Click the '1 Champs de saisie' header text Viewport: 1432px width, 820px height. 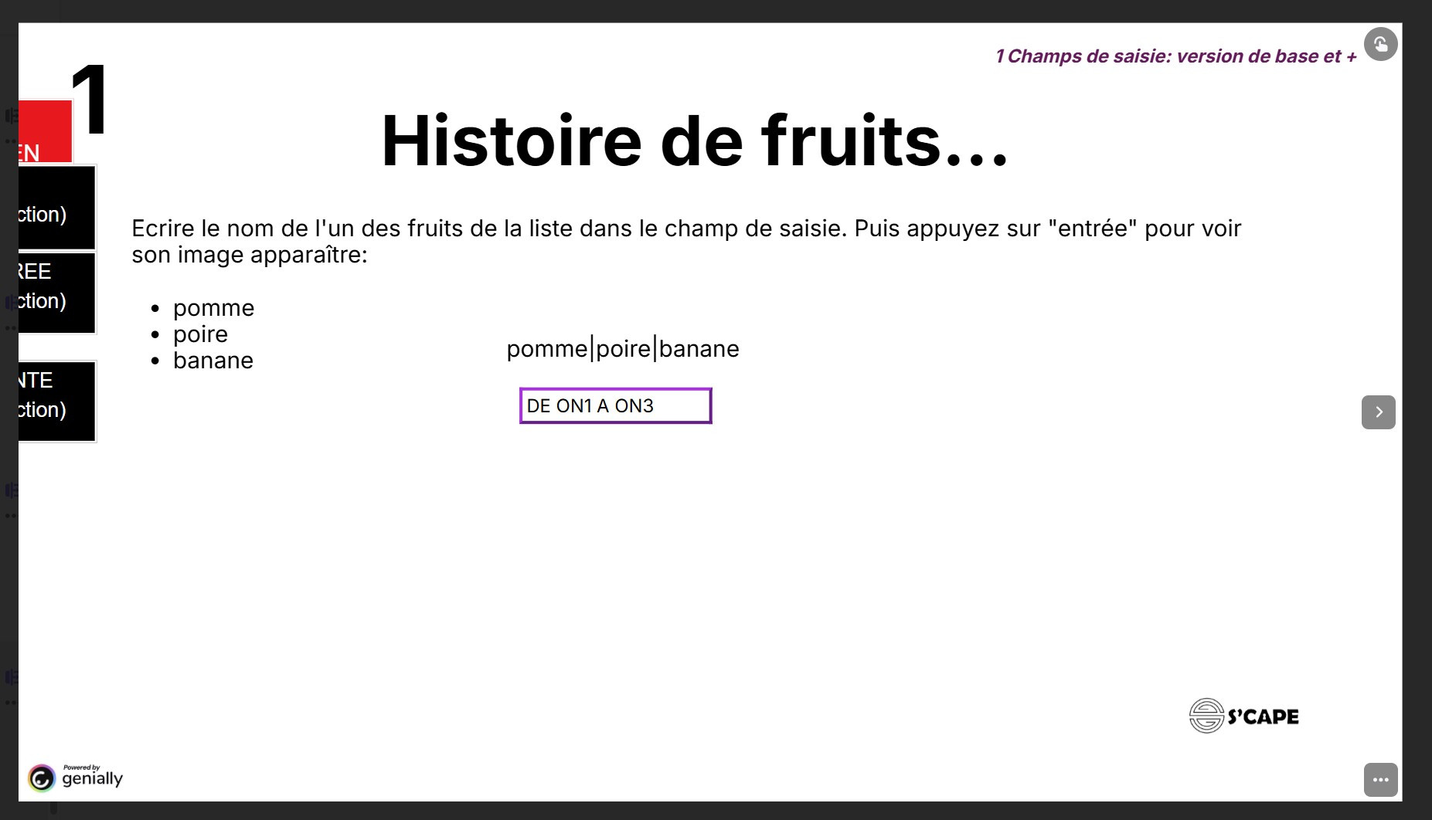[1175, 56]
